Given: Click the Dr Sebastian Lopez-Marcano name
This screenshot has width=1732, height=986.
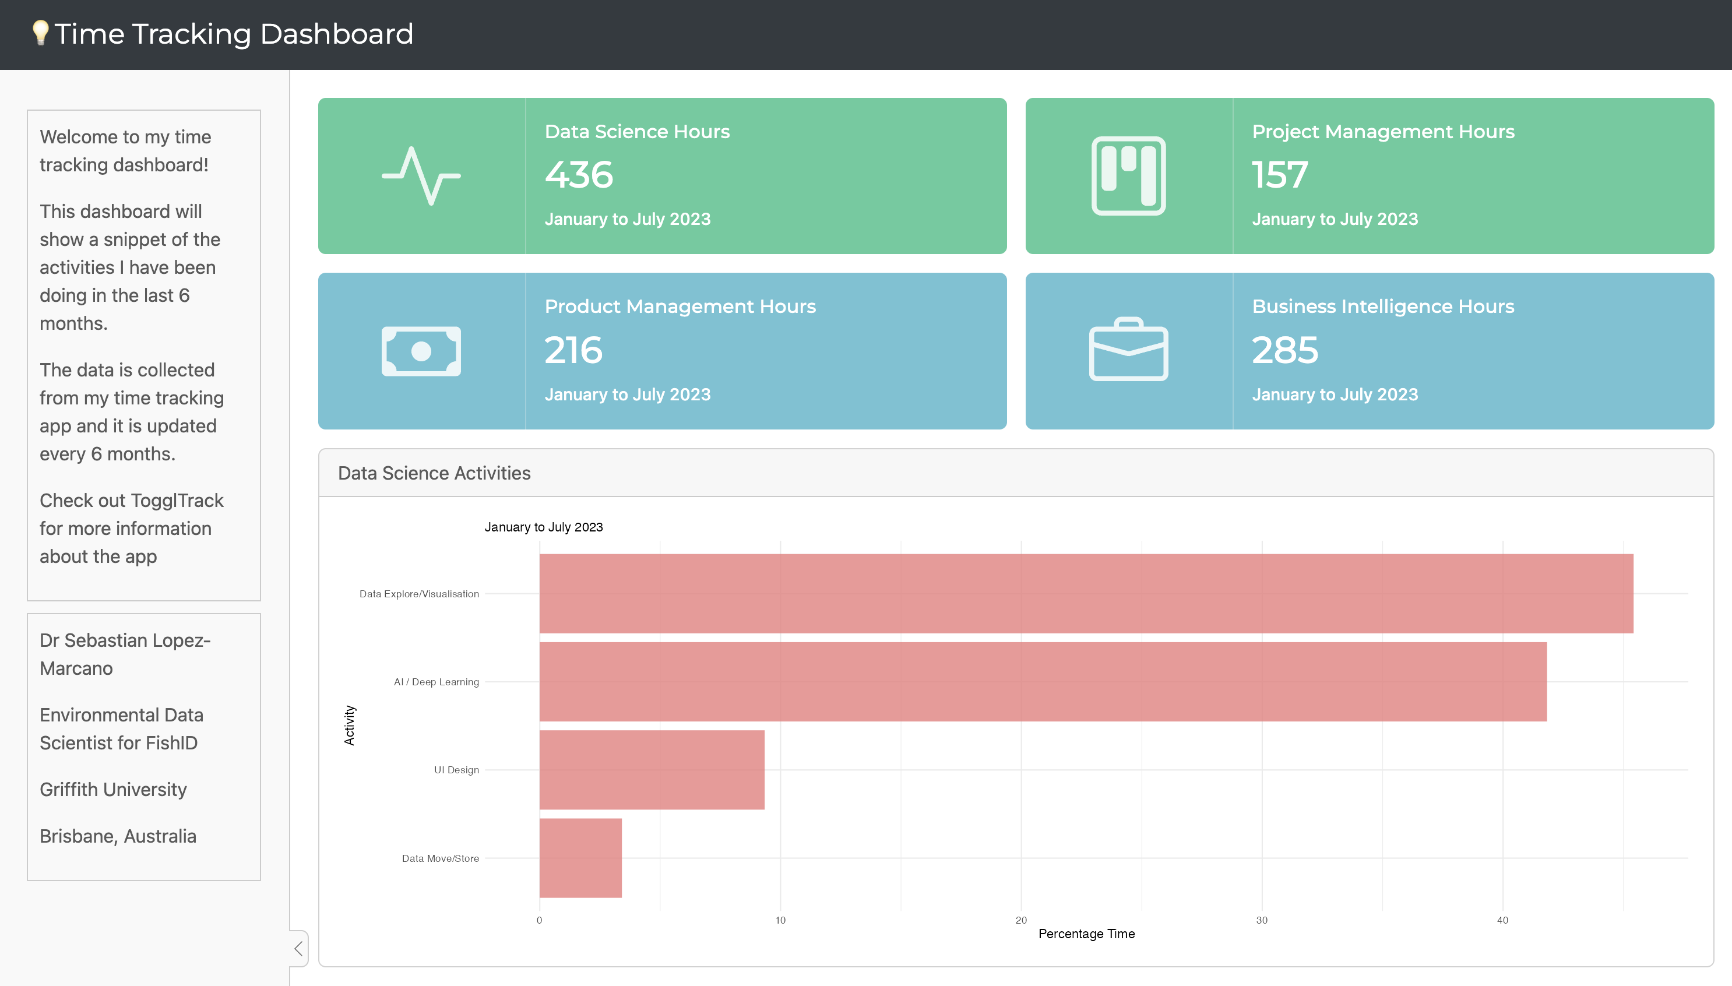Looking at the screenshot, I should coord(125,654).
